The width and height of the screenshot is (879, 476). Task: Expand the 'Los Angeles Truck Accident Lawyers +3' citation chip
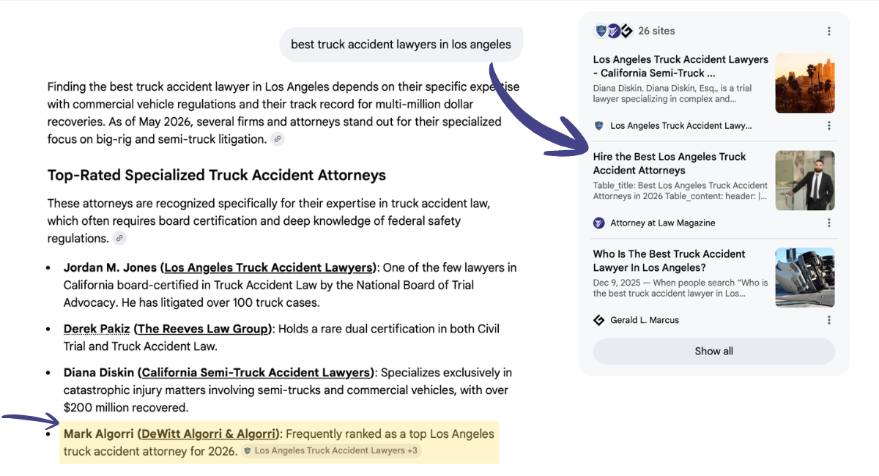pyautogui.click(x=331, y=451)
